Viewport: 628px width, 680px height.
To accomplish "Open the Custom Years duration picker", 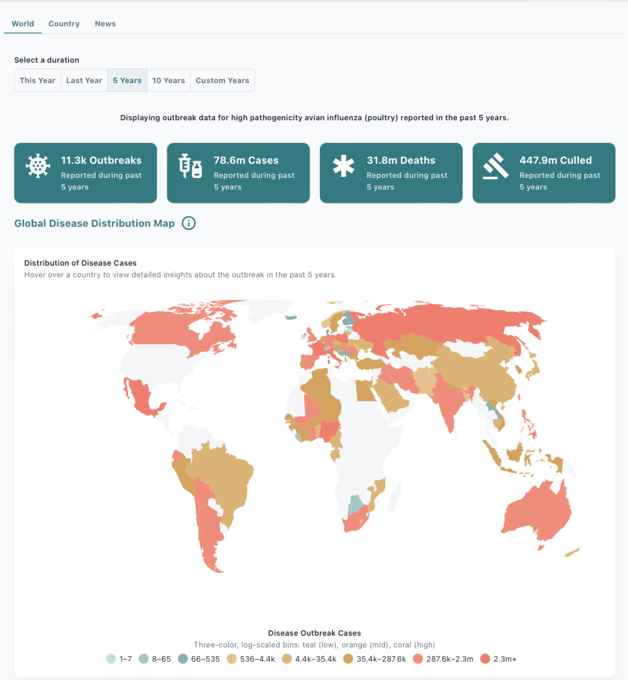I will click(222, 80).
